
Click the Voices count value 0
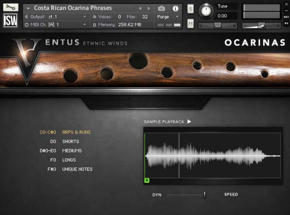tap(119, 17)
